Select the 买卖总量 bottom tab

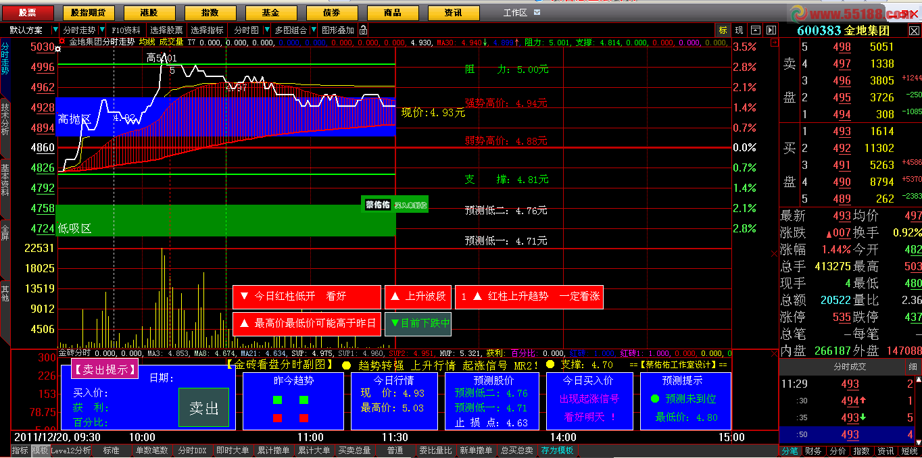[354, 451]
